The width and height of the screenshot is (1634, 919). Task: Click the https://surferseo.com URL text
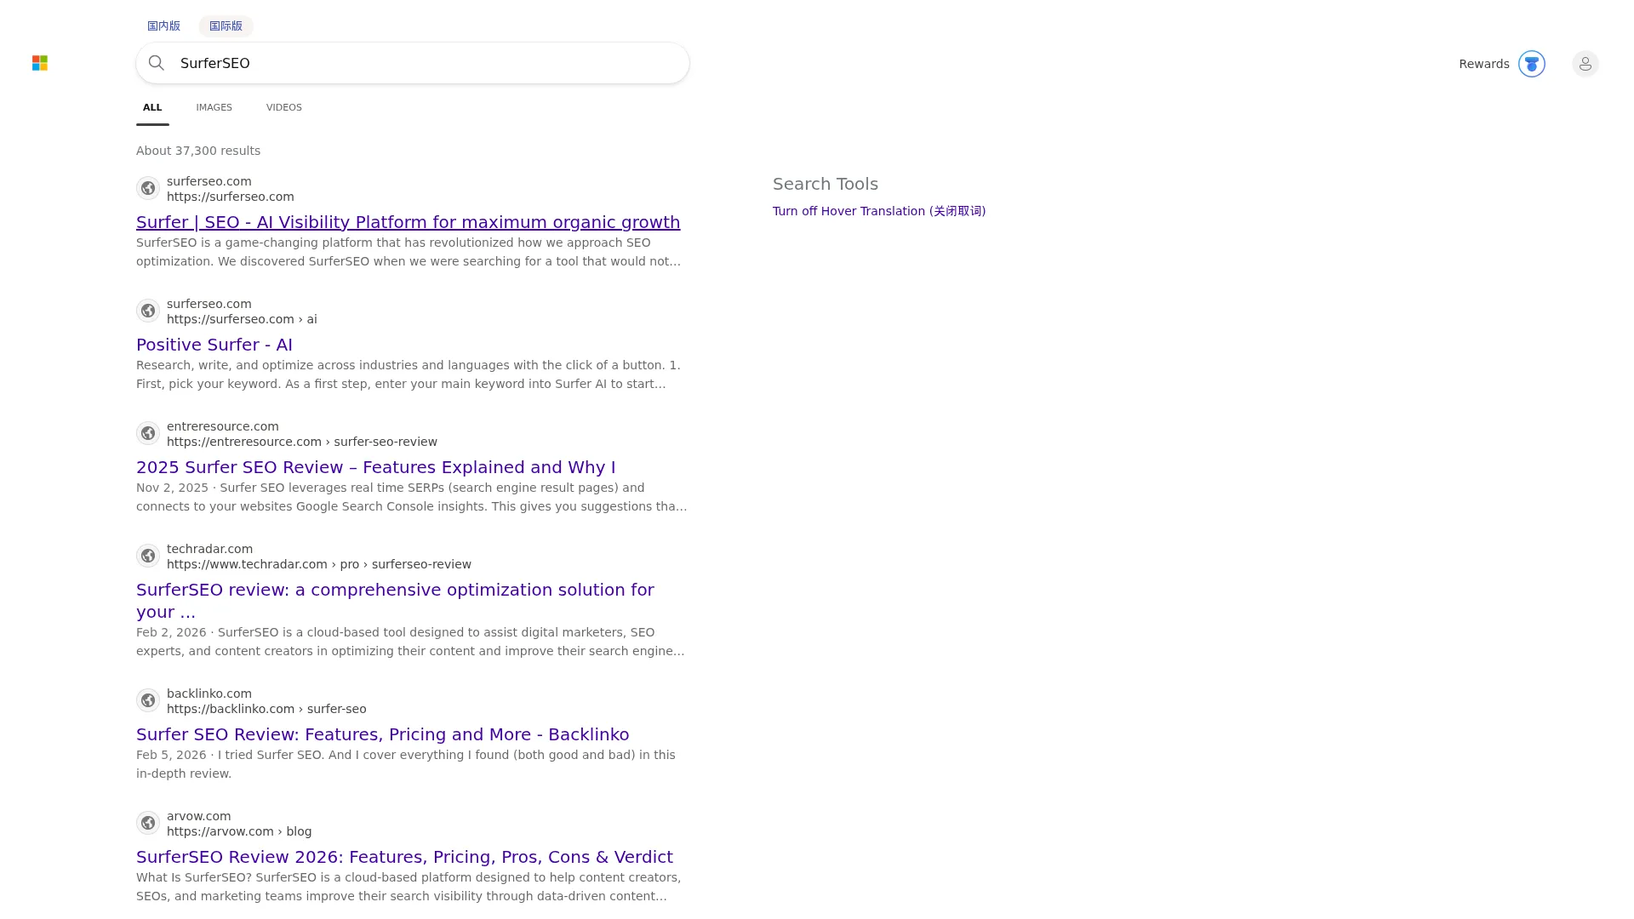click(x=231, y=197)
